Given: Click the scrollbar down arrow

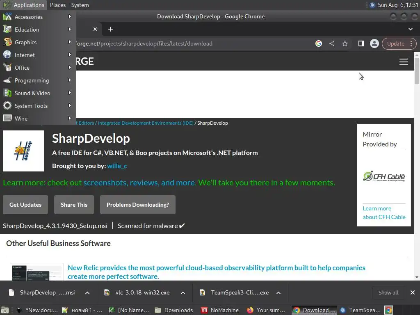Looking at the screenshot, I should [x=417, y=277].
